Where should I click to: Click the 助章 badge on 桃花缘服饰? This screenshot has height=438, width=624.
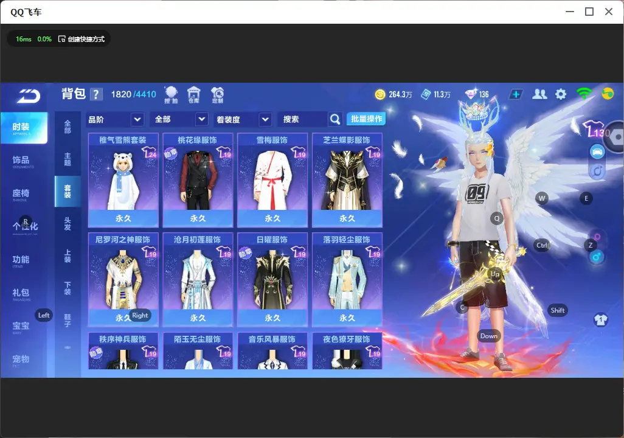click(171, 153)
